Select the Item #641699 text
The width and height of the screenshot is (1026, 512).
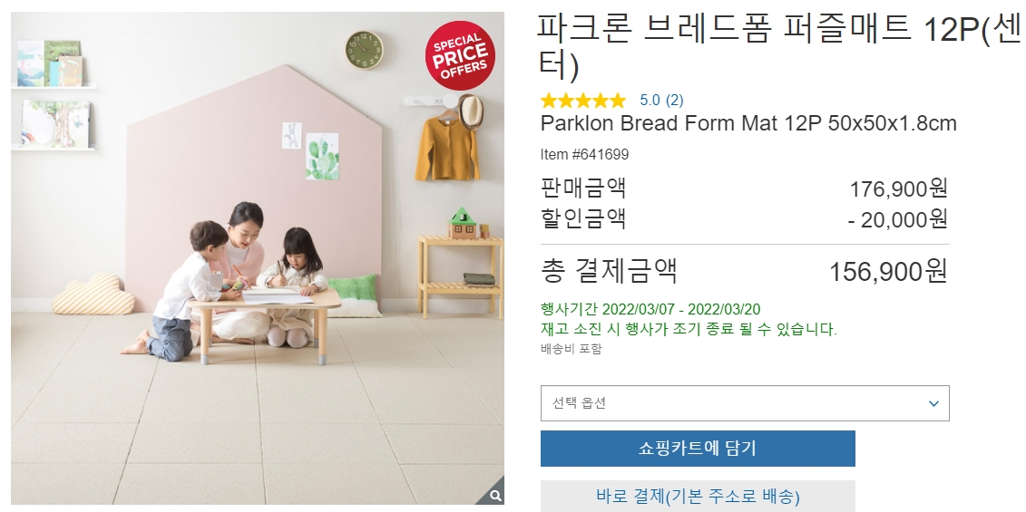[x=584, y=154]
